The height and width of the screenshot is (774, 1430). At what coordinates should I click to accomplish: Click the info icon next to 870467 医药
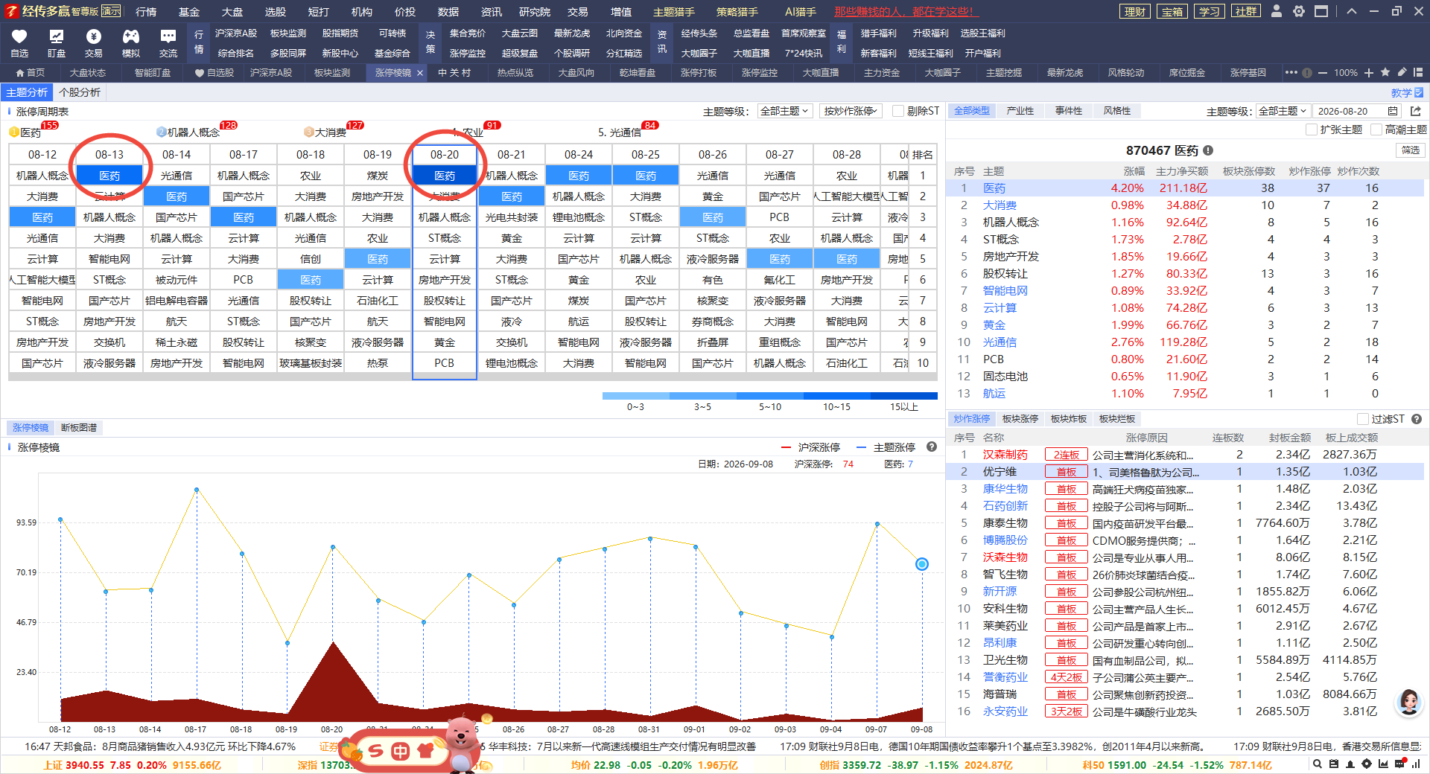coord(1208,150)
